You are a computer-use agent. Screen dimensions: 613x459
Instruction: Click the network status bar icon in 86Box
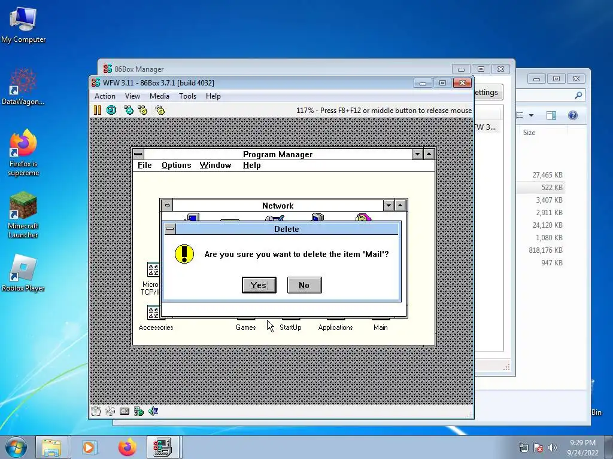pyautogui.click(x=139, y=411)
